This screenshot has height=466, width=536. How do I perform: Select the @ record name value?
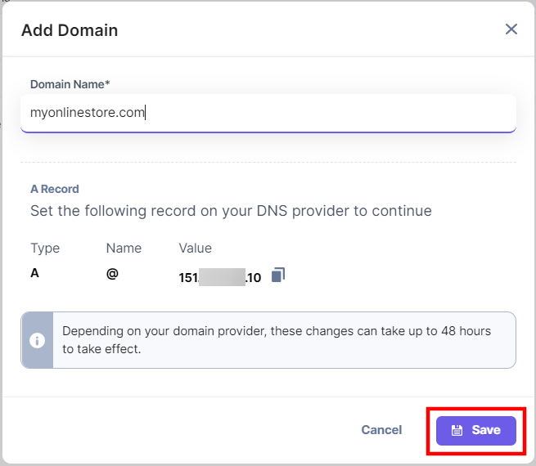[112, 274]
